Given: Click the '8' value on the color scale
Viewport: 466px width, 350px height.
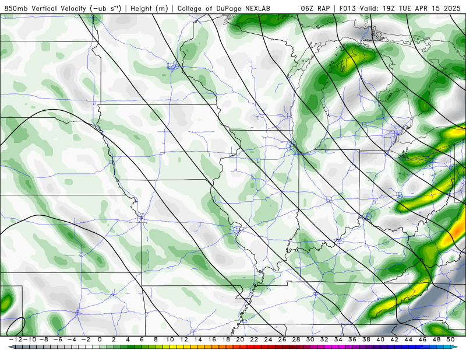Looking at the screenshot, I should point(156,339).
